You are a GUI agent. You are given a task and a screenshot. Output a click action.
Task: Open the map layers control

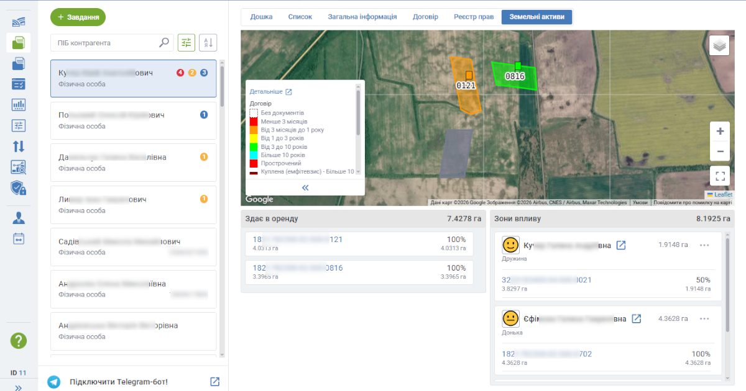(x=720, y=45)
